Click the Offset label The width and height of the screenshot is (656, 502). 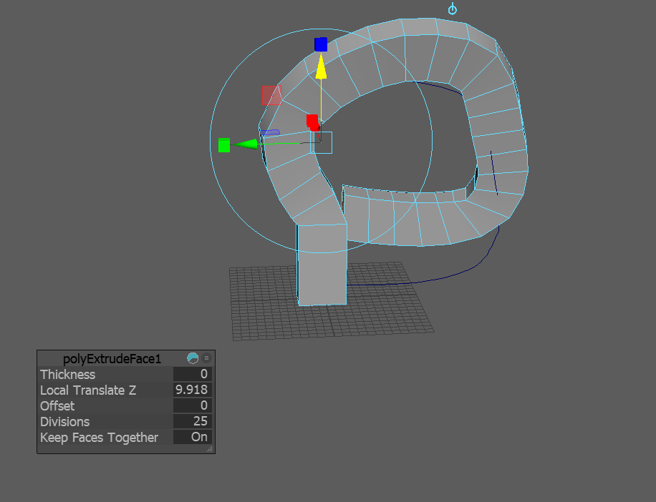(57, 406)
